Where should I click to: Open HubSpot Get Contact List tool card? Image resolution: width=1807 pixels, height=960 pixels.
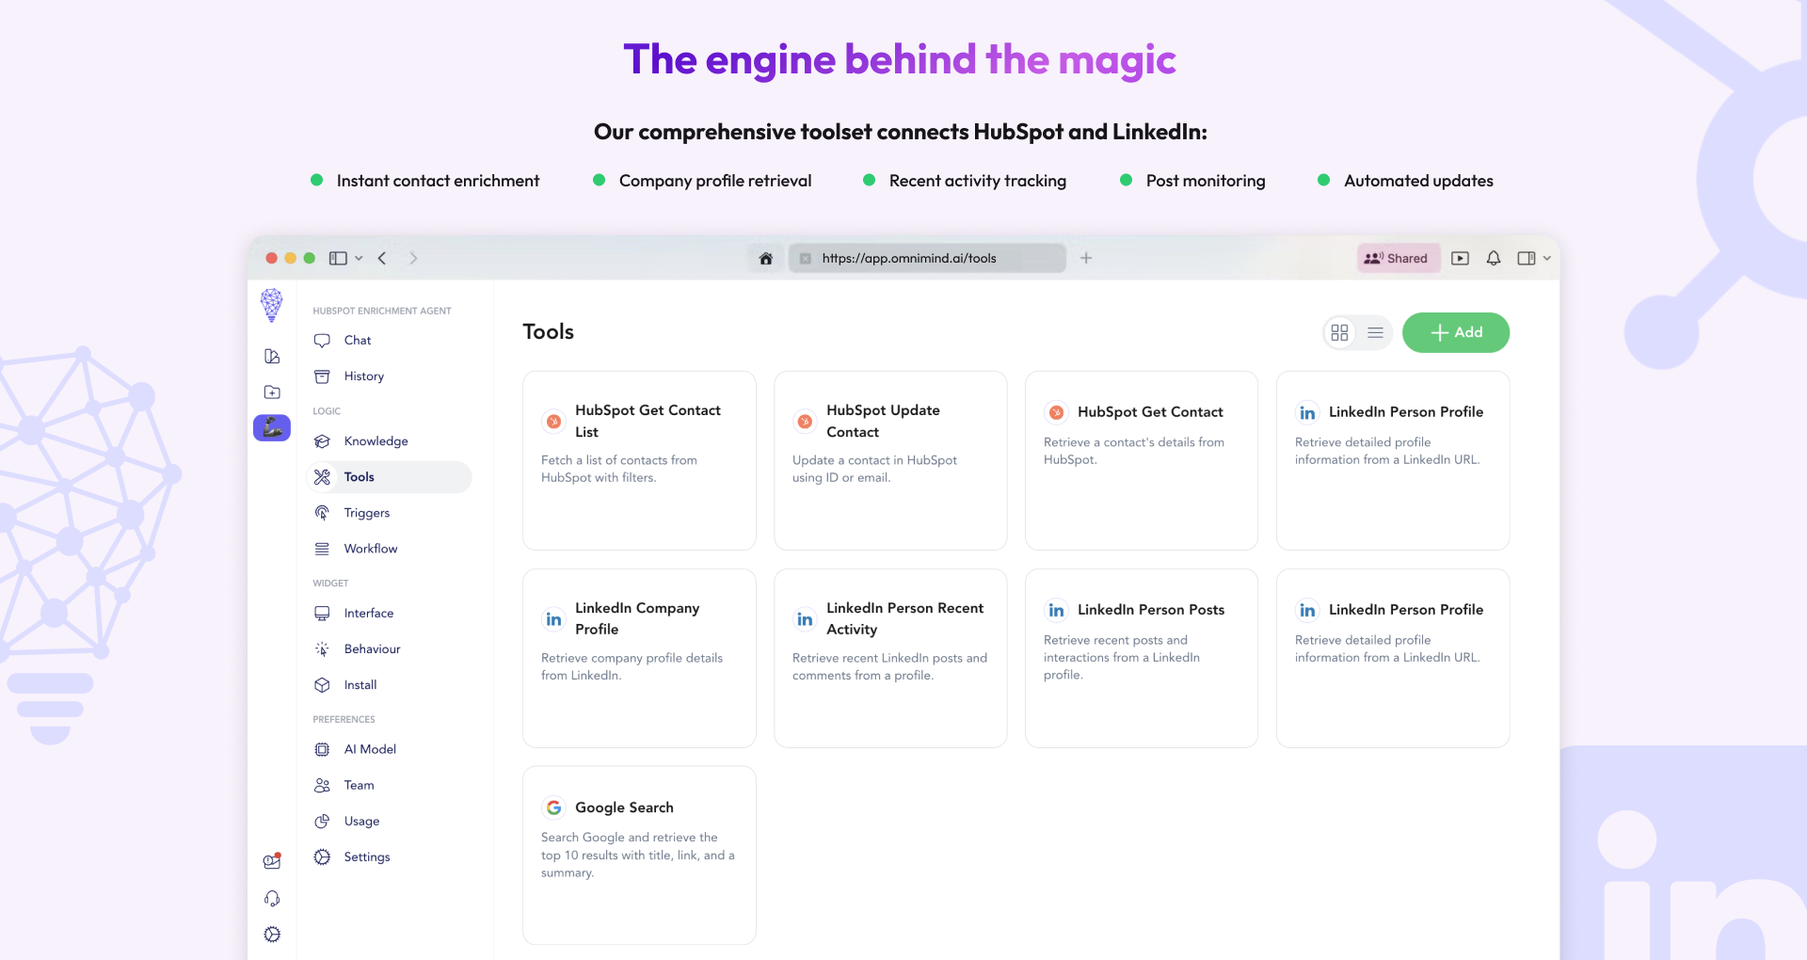click(x=639, y=461)
